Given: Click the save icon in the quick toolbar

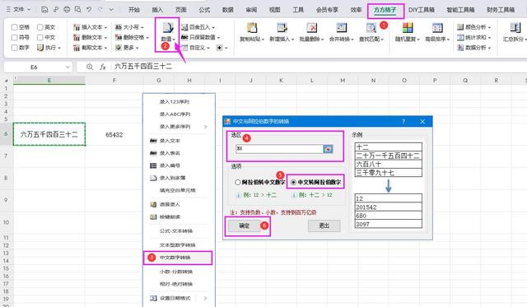Looking at the screenshot, I should click(x=44, y=9).
